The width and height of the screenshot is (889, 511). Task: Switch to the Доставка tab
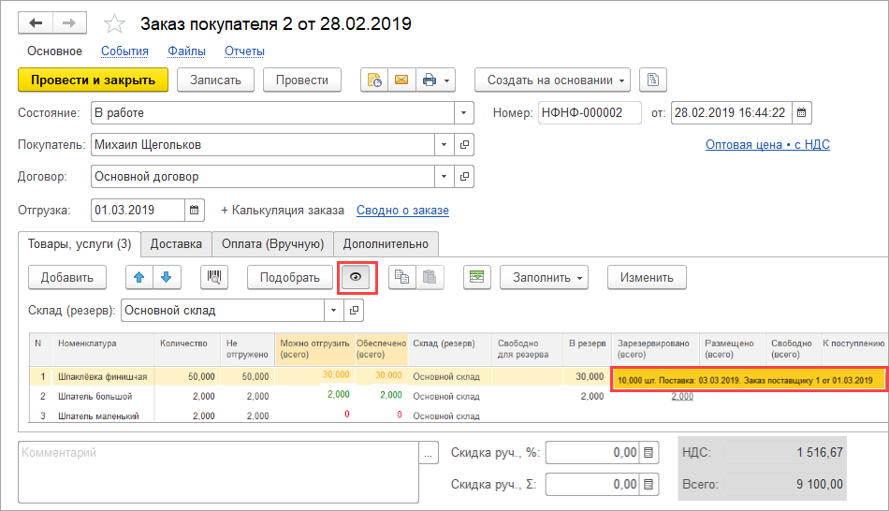click(176, 244)
